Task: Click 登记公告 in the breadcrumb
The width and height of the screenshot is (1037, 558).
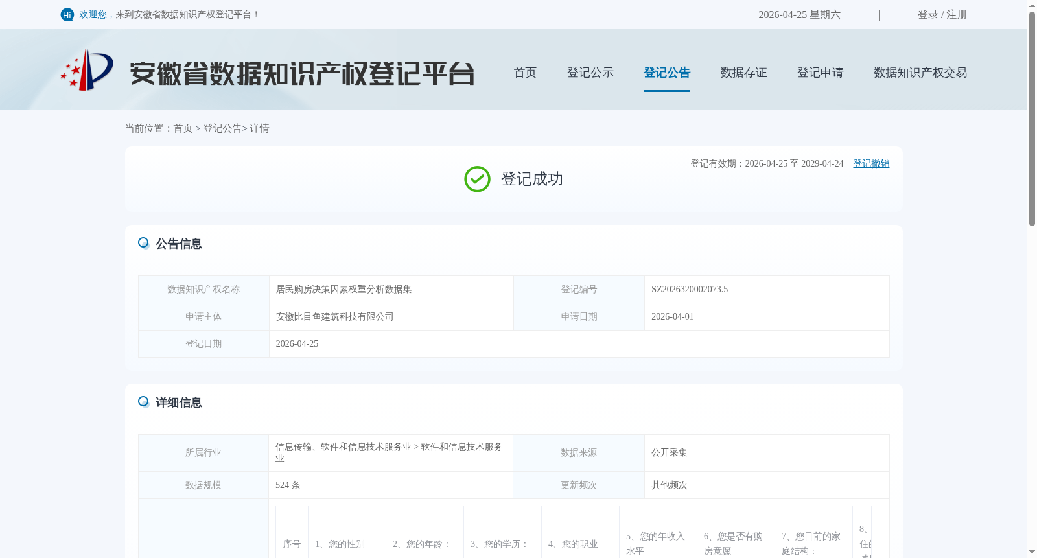Action: point(222,128)
